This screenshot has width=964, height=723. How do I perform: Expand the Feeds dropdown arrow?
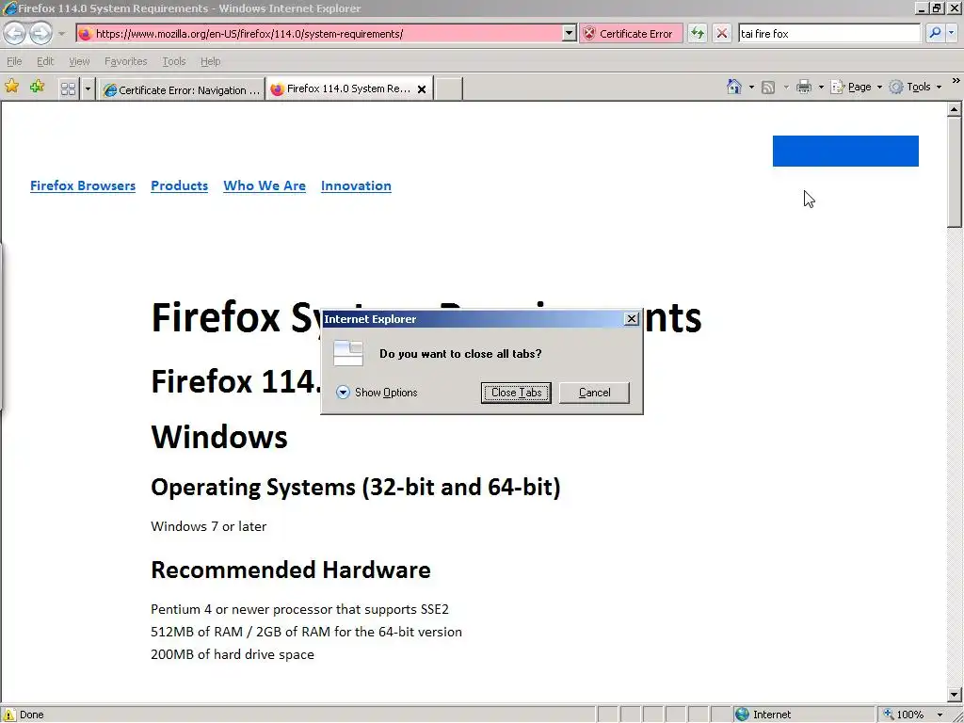(x=786, y=88)
